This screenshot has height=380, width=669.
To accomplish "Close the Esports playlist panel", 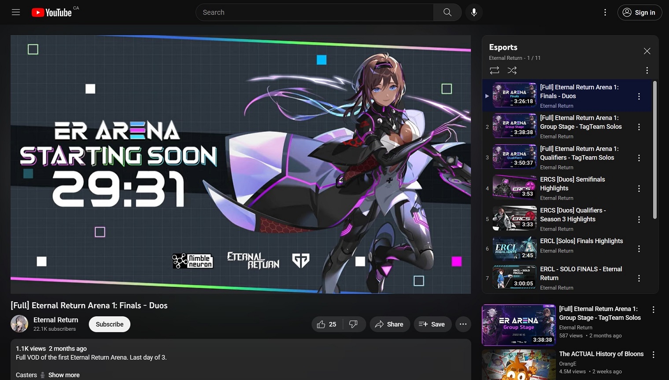I will coord(647,51).
